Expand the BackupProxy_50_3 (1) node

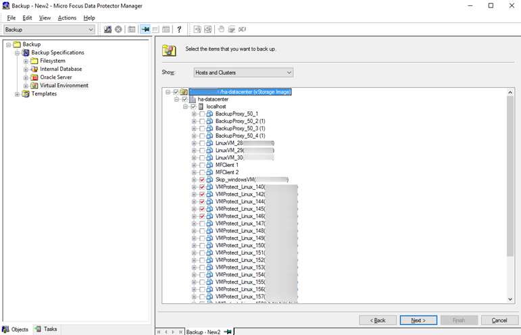(194, 128)
